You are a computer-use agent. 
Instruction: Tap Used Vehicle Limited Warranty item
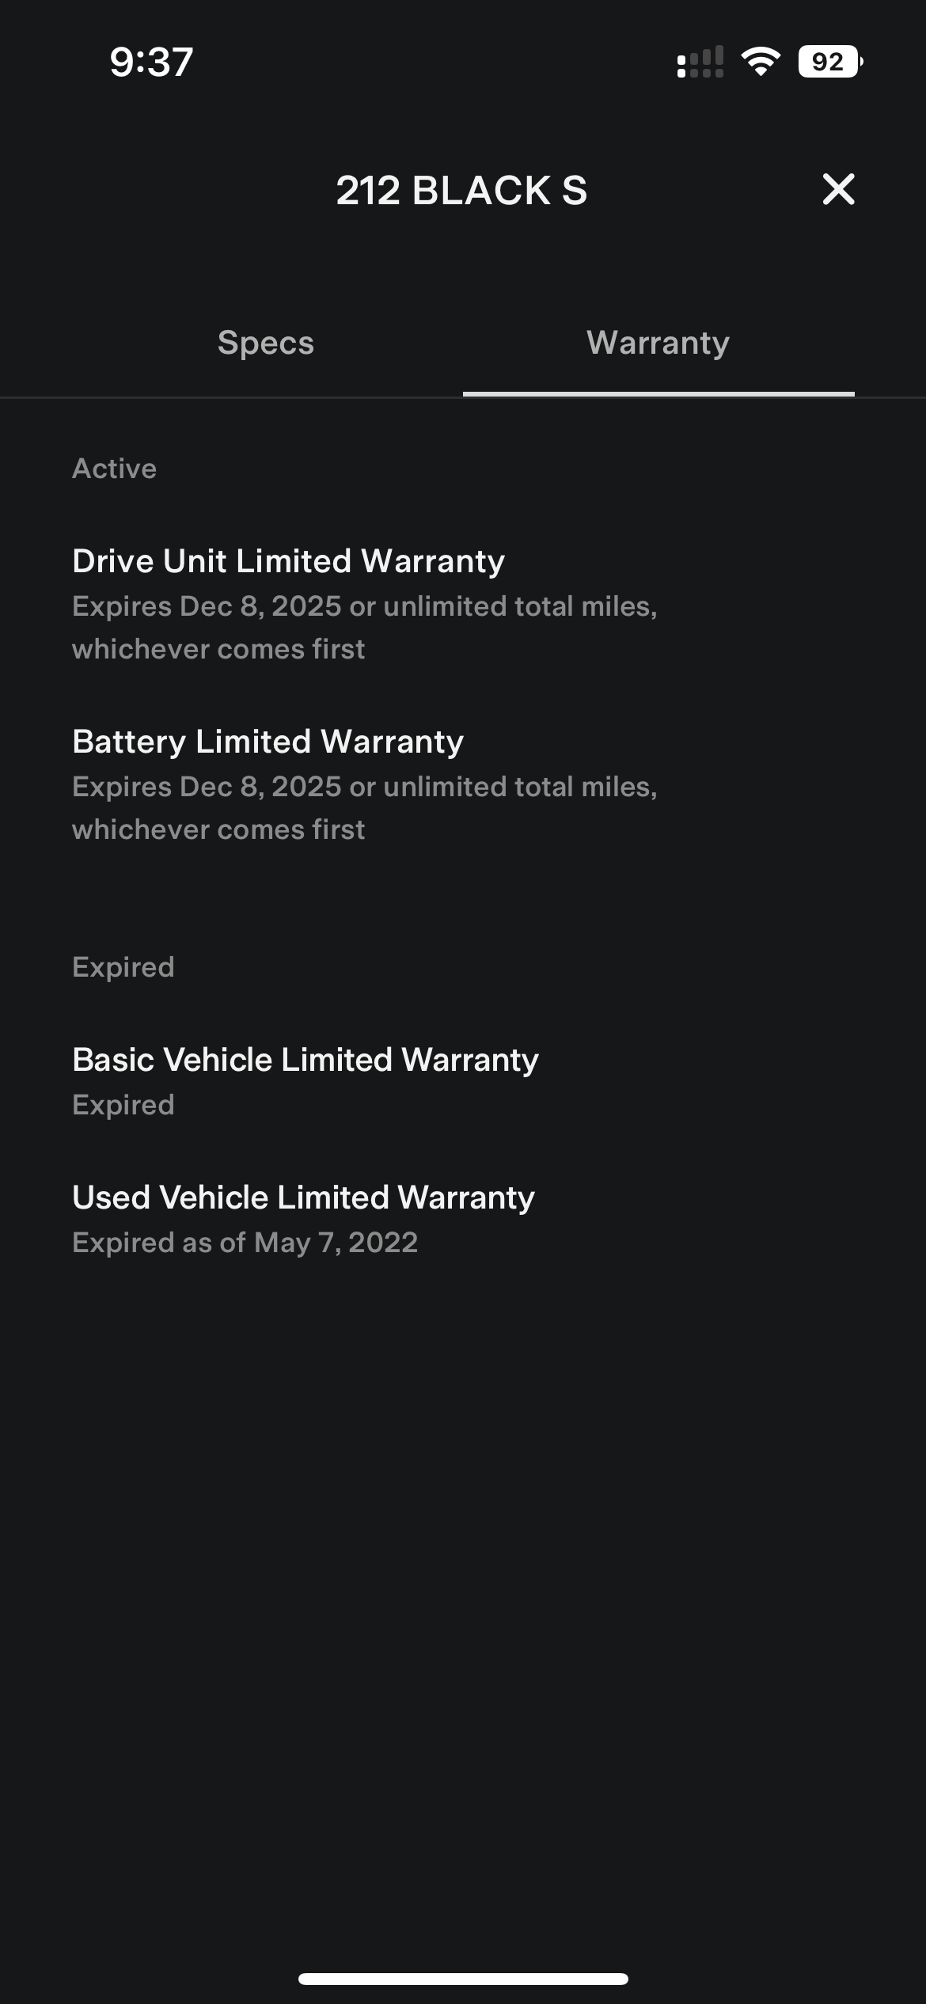coord(303,1197)
